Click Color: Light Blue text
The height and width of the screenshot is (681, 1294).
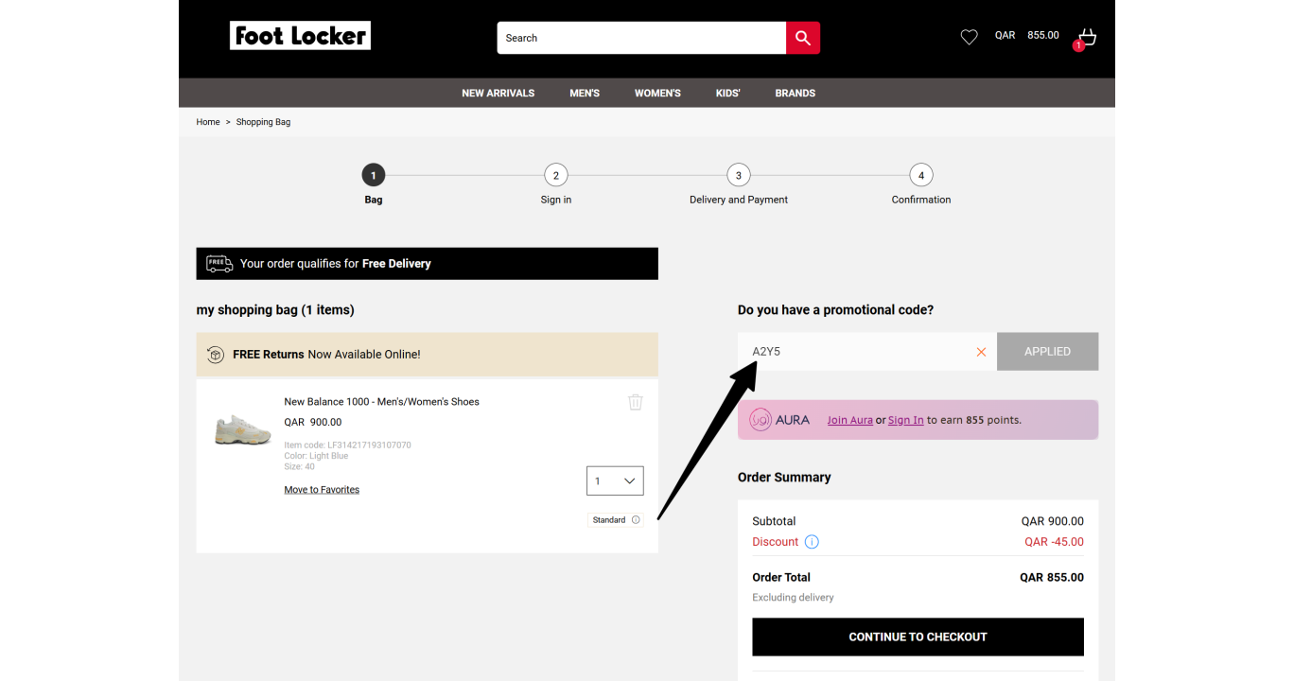tap(316, 456)
